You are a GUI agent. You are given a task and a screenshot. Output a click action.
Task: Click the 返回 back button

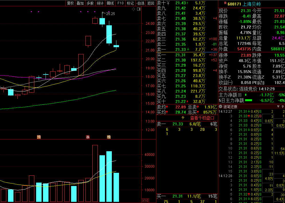tap(151, 3)
